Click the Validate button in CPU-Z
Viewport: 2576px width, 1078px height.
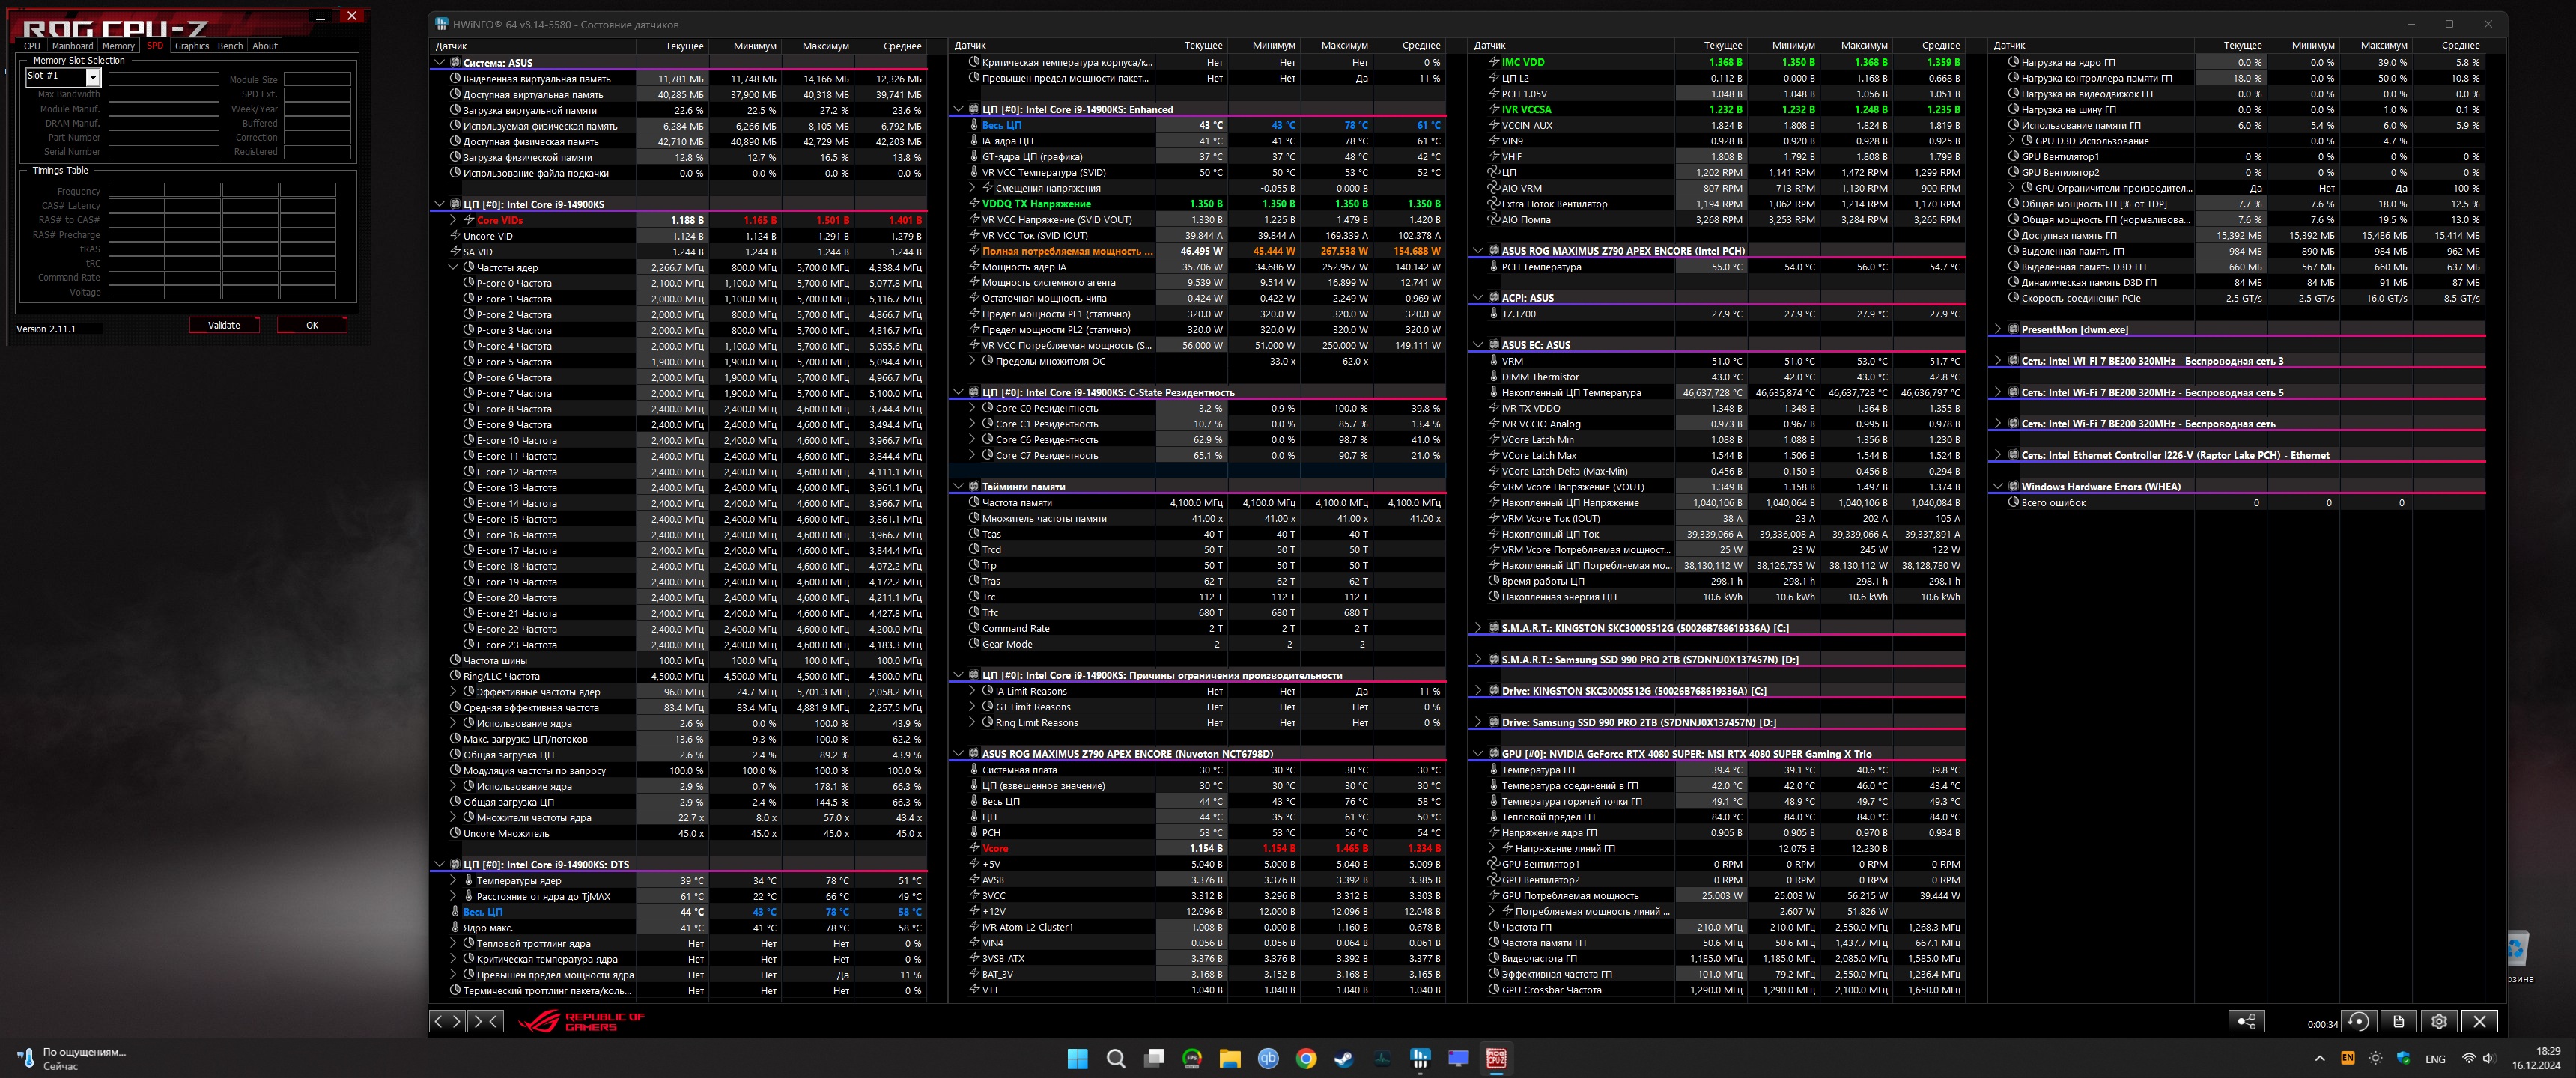click(x=224, y=325)
